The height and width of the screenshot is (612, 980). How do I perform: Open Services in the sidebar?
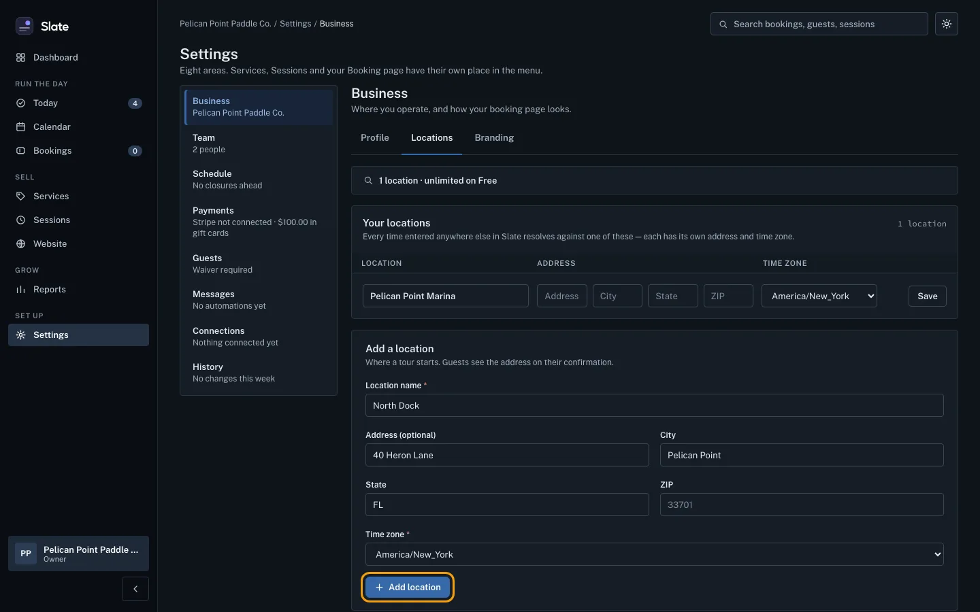point(78,197)
